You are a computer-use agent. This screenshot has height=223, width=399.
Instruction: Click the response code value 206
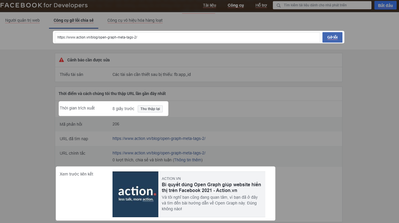click(116, 124)
